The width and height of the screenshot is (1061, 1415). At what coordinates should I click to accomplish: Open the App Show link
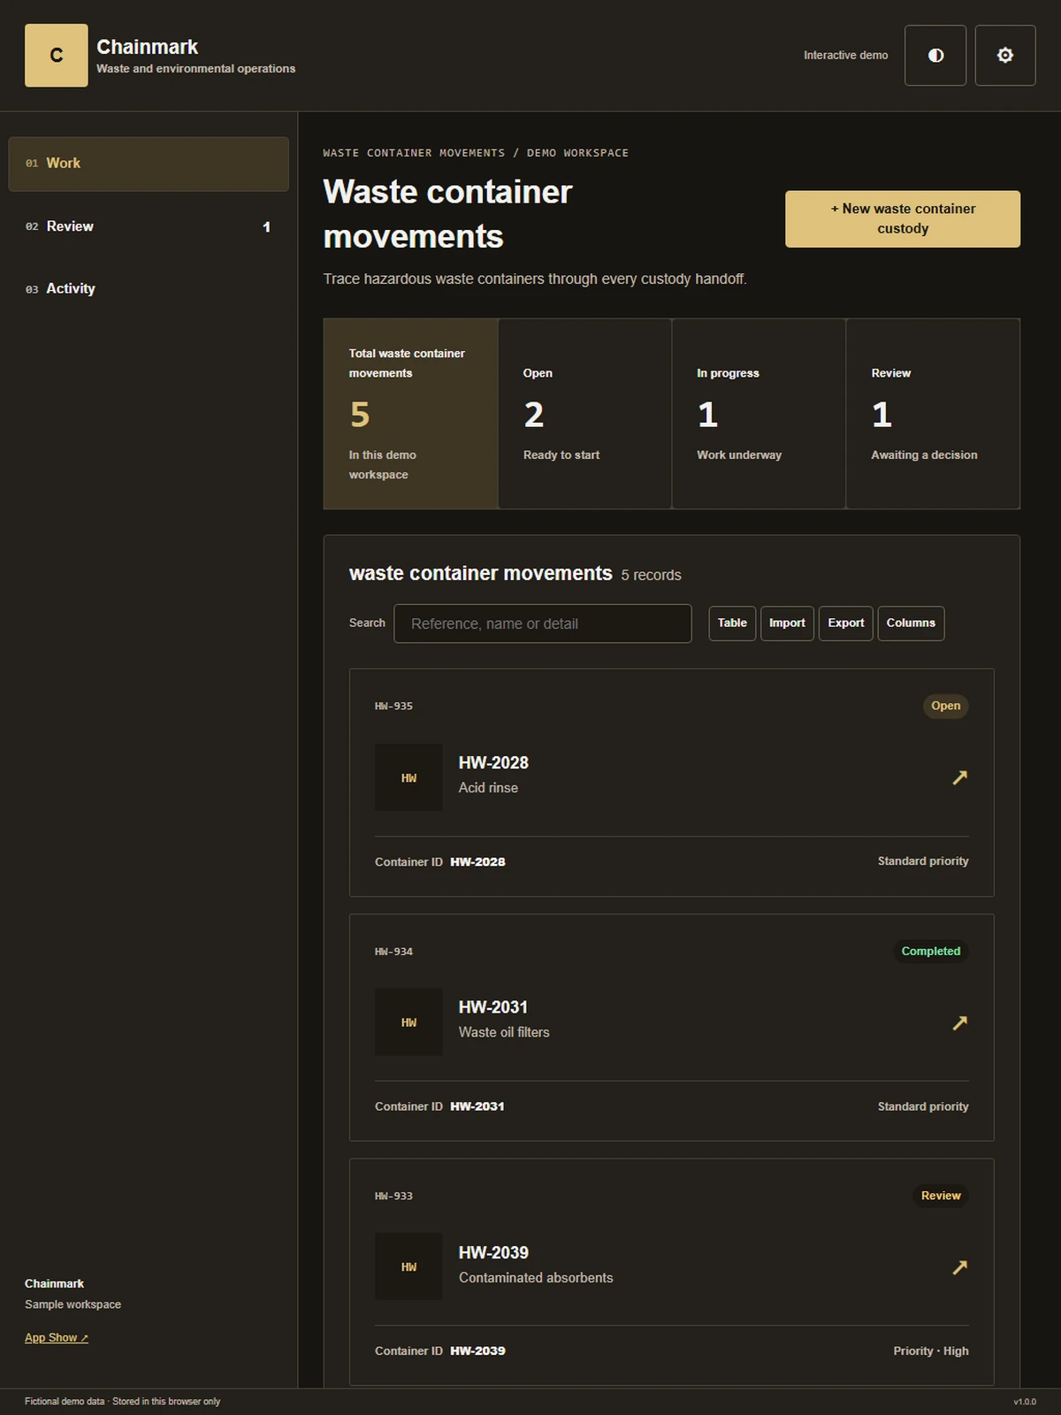57,1338
